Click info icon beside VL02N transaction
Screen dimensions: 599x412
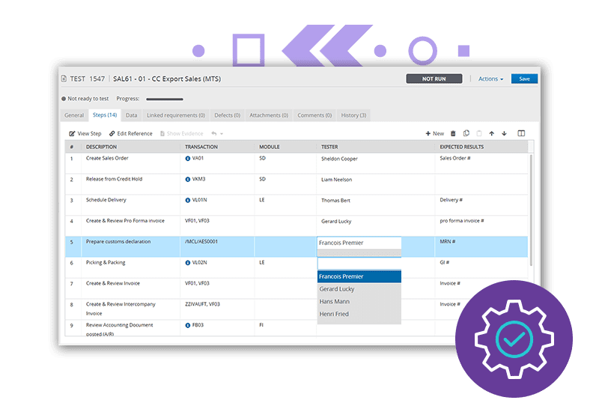tap(188, 263)
